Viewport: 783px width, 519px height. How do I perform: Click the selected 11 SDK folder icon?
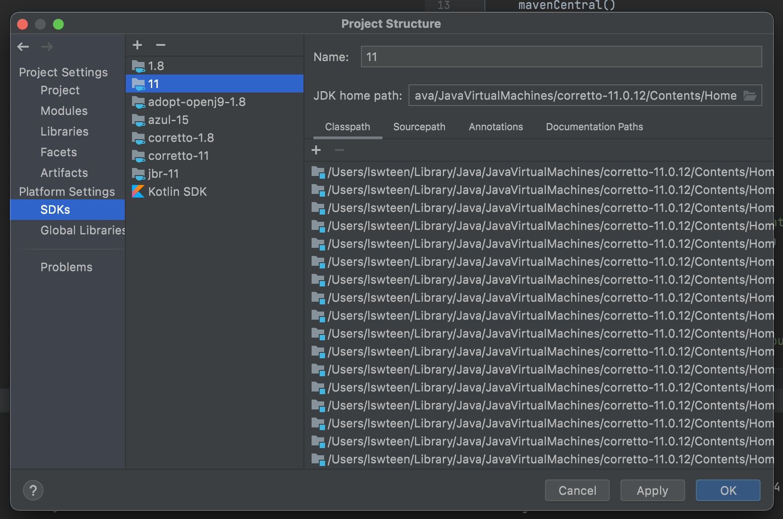[x=139, y=84]
